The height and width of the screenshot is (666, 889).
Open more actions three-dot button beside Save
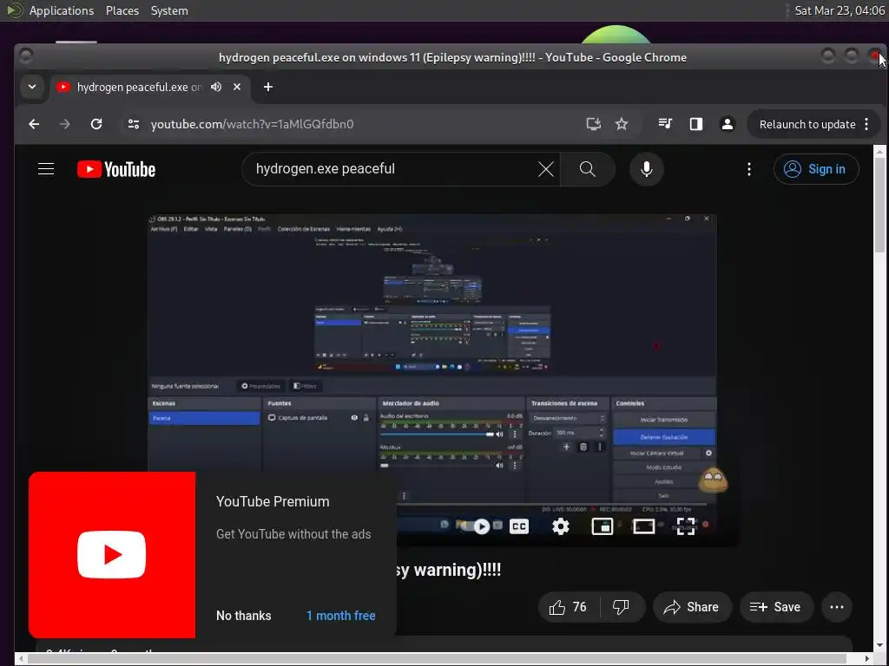coord(837,607)
